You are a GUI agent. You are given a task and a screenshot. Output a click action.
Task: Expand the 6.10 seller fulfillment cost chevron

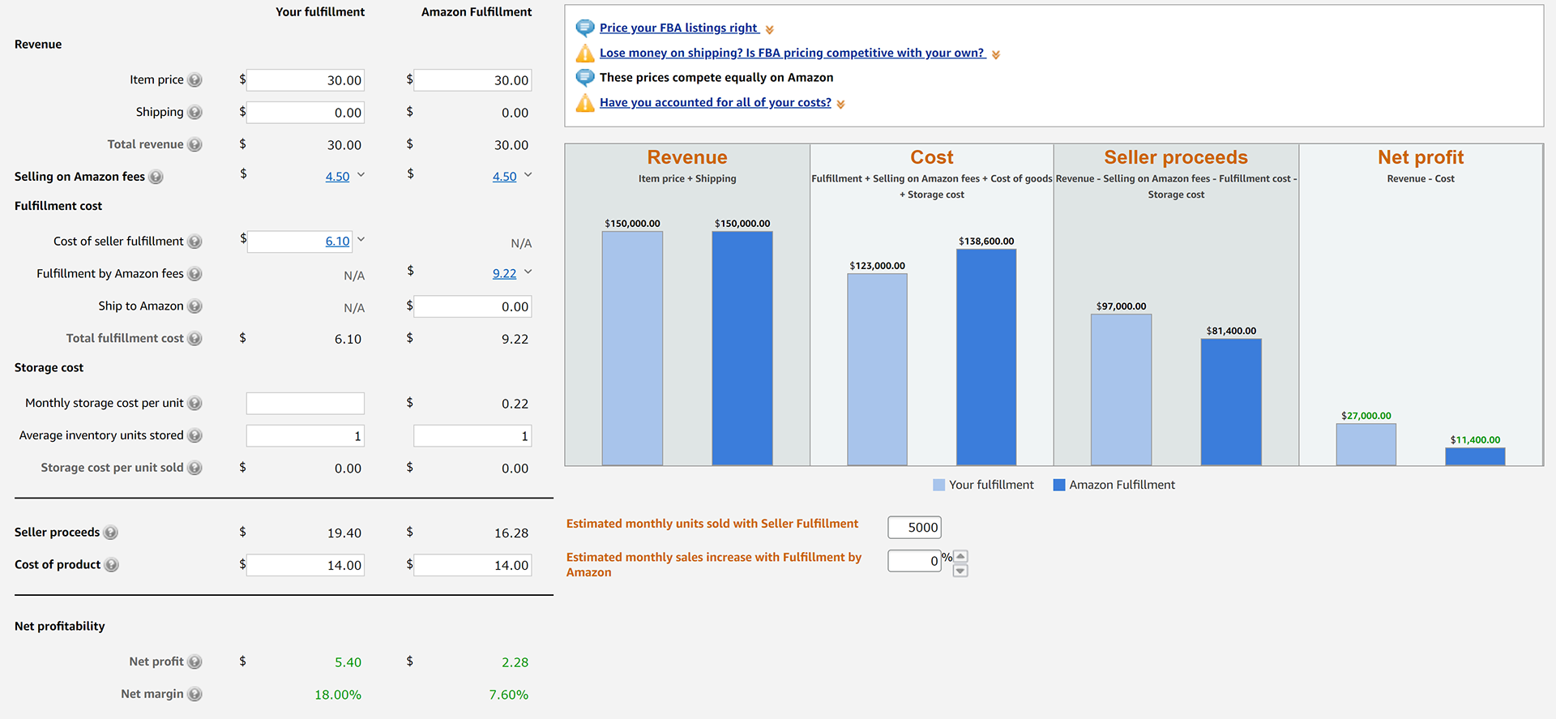click(x=361, y=240)
